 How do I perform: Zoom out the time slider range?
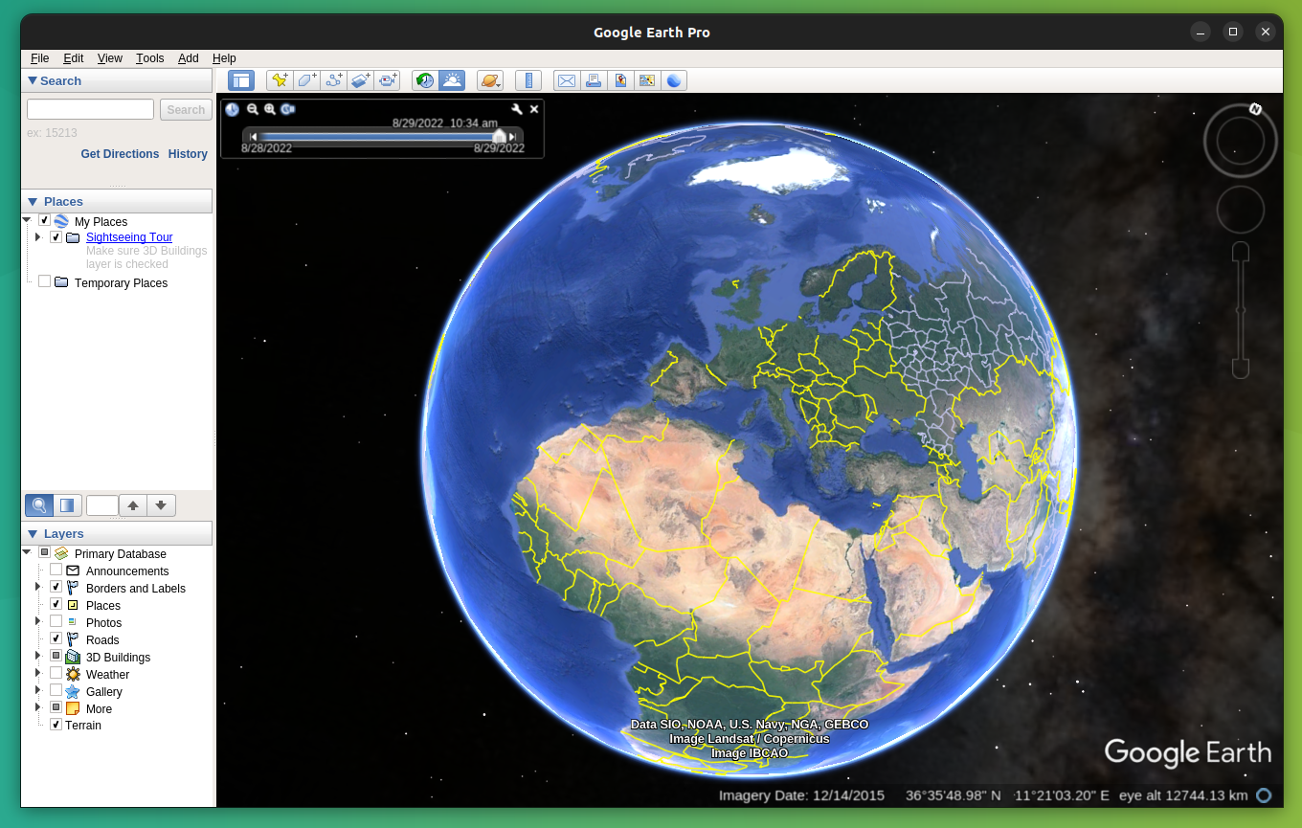click(253, 109)
